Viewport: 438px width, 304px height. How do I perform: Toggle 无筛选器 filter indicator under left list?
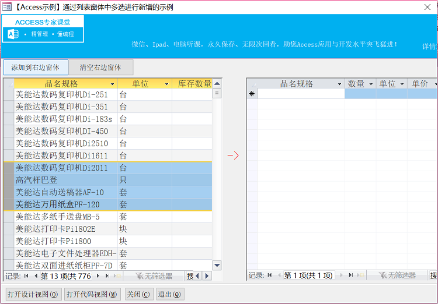(154, 276)
